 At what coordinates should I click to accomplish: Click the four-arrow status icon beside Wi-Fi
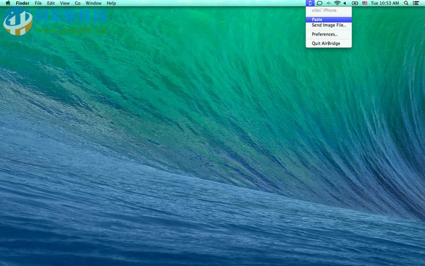[x=328, y=3]
